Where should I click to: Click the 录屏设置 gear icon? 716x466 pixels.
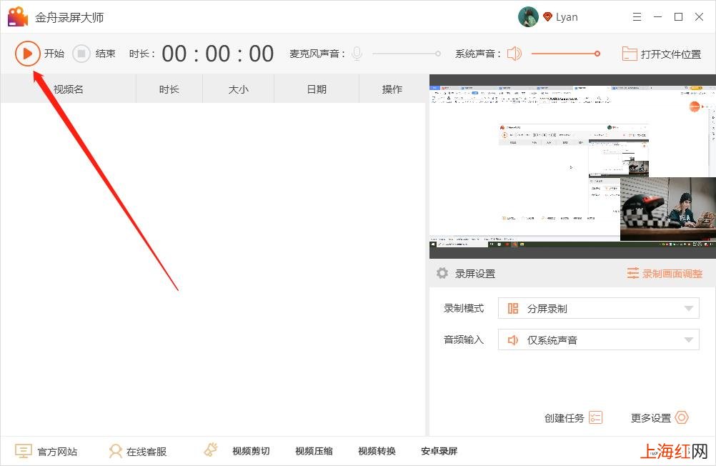pos(442,273)
